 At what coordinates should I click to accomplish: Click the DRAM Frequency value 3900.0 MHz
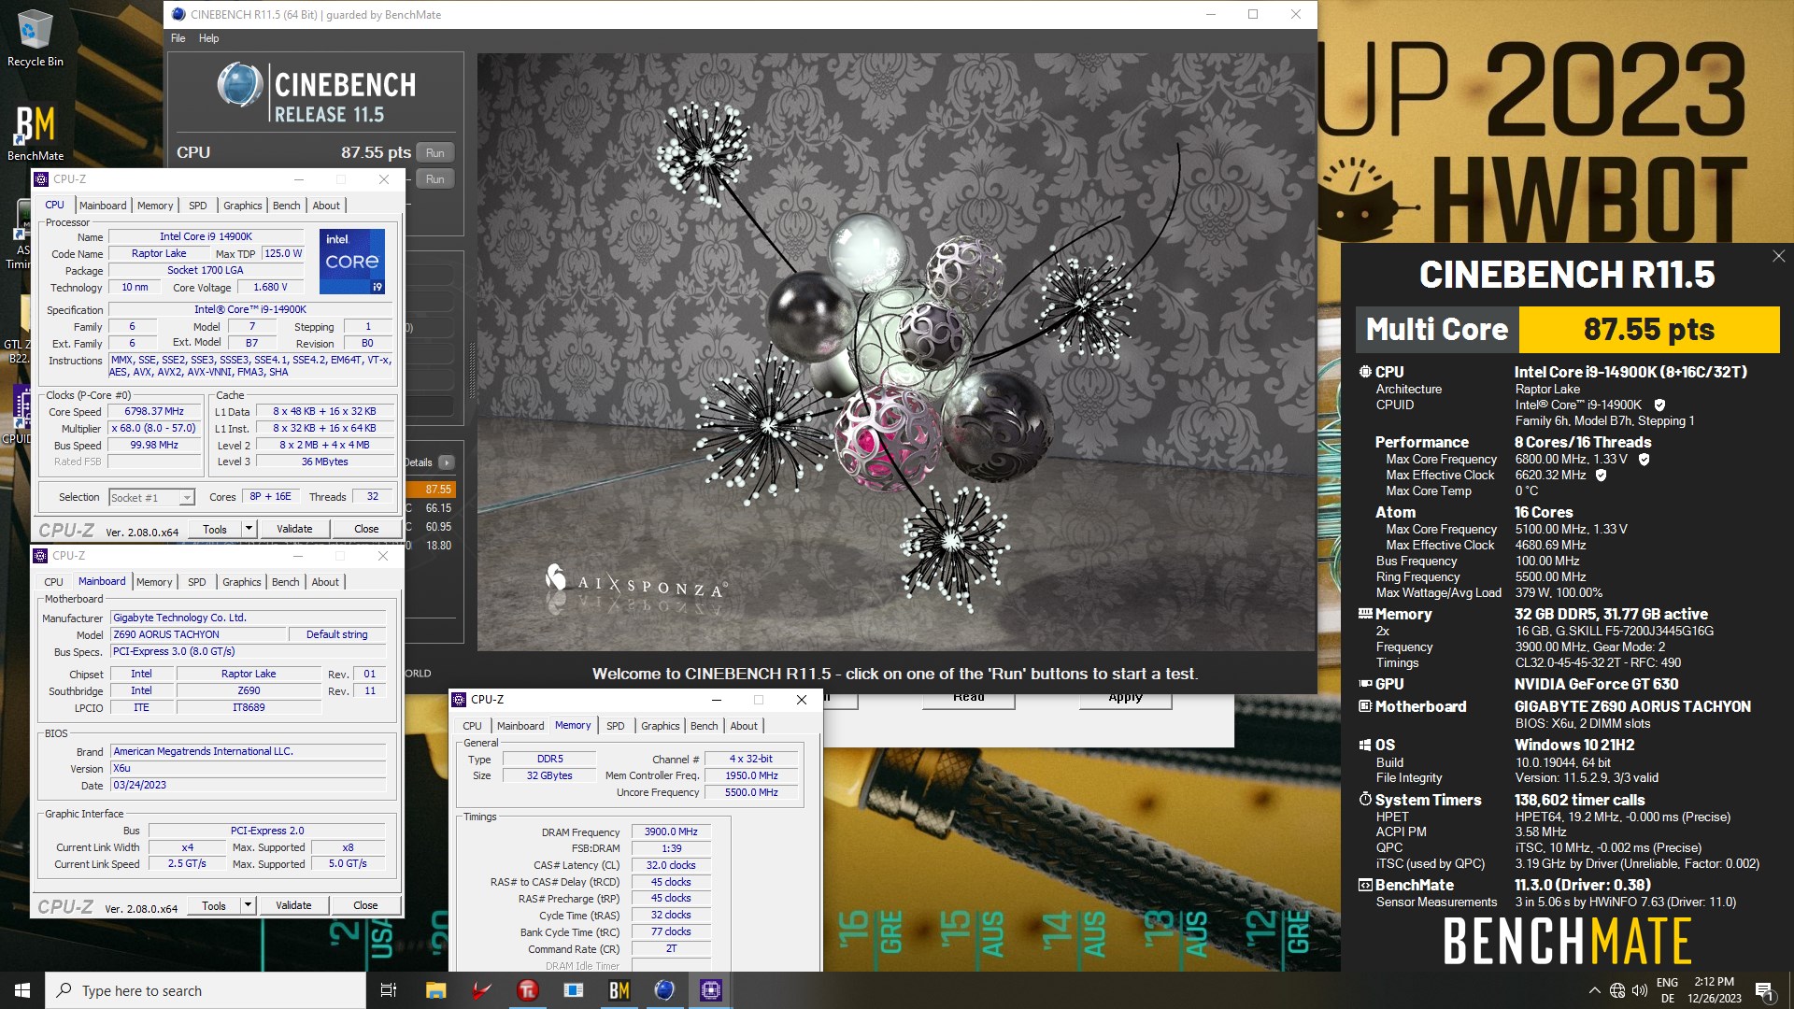(x=671, y=831)
